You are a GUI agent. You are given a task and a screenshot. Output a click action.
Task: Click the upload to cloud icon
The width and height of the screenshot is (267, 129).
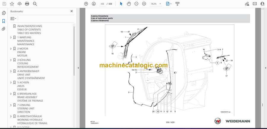tap(20, 4)
